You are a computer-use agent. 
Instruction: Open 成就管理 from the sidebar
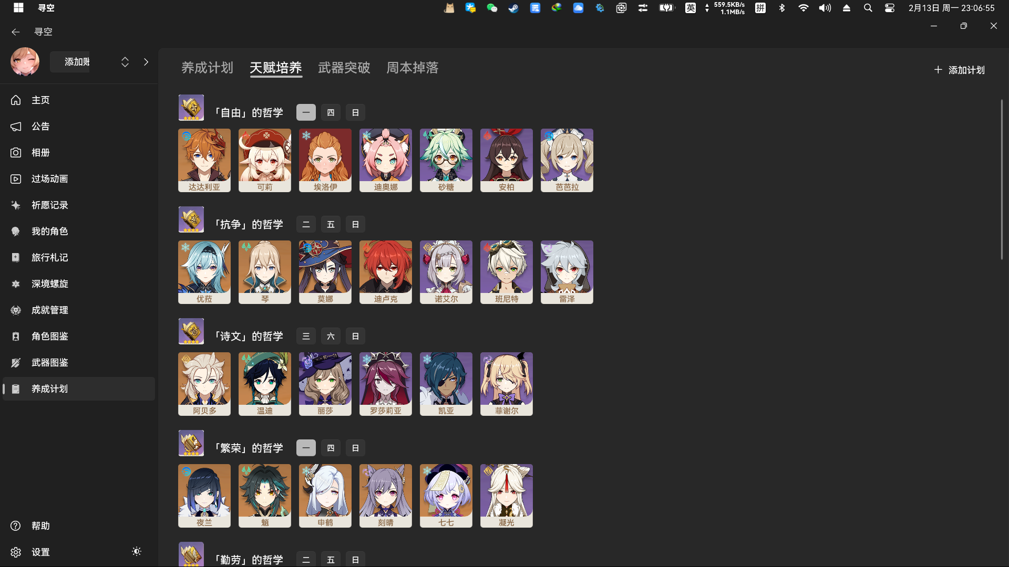(49, 310)
